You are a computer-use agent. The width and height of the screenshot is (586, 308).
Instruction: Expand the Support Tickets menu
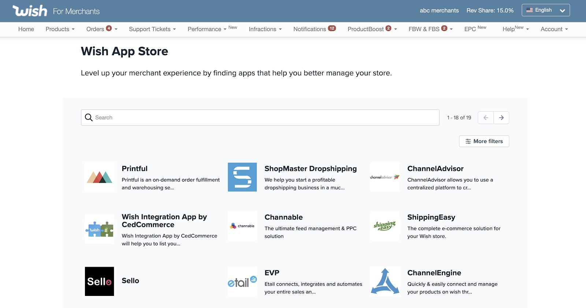pyautogui.click(x=152, y=29)
